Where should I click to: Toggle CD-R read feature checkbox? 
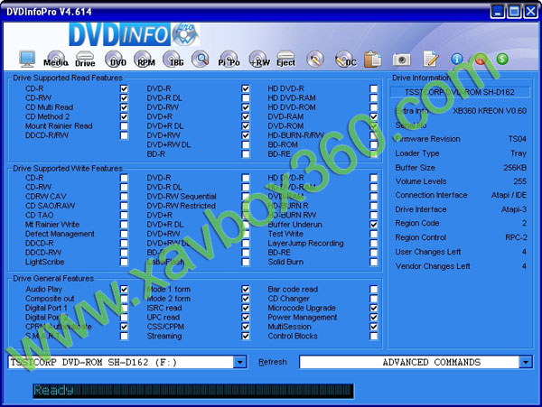click(x=124, y=88)
